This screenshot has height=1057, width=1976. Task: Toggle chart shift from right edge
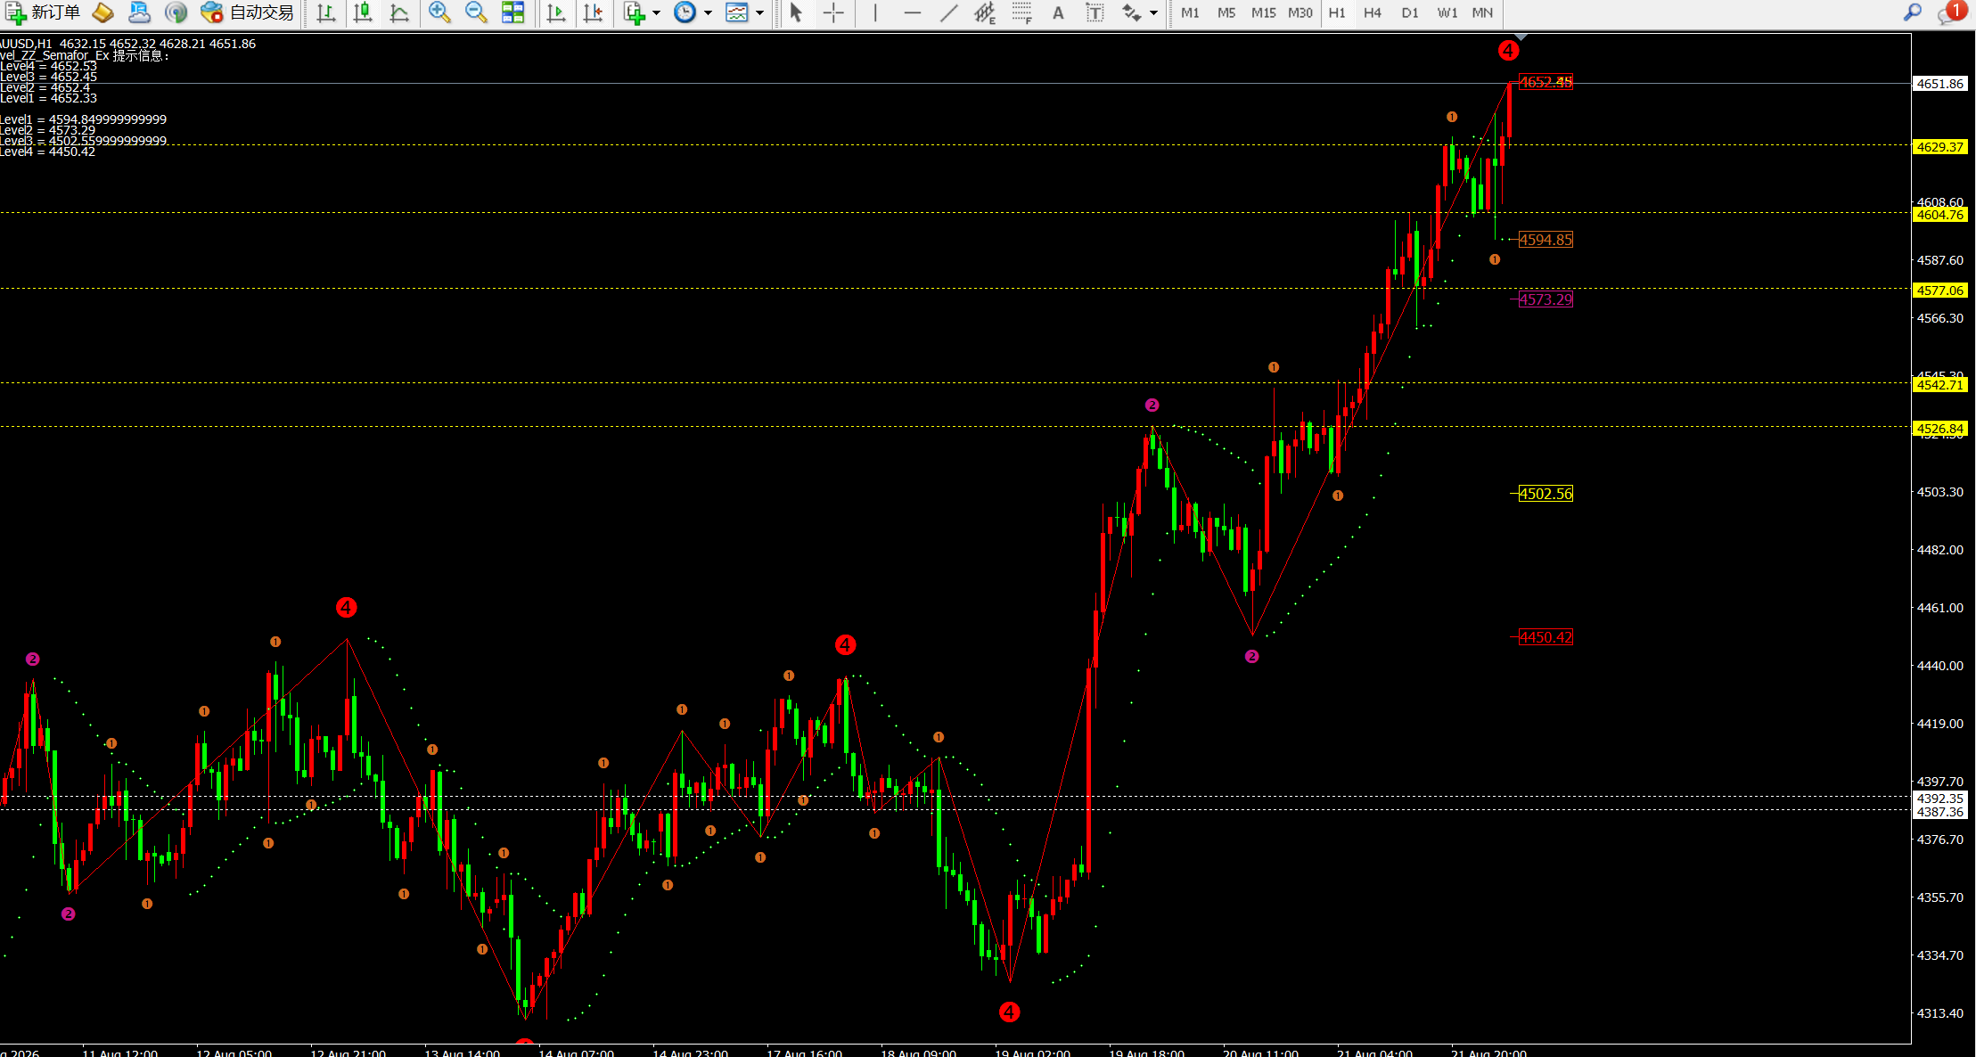593,12
